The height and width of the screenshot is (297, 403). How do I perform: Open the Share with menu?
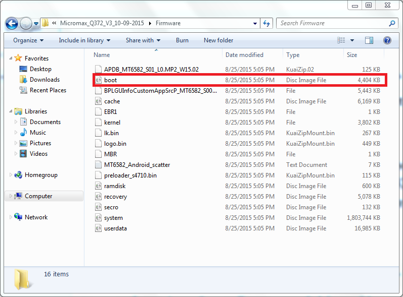143,40
